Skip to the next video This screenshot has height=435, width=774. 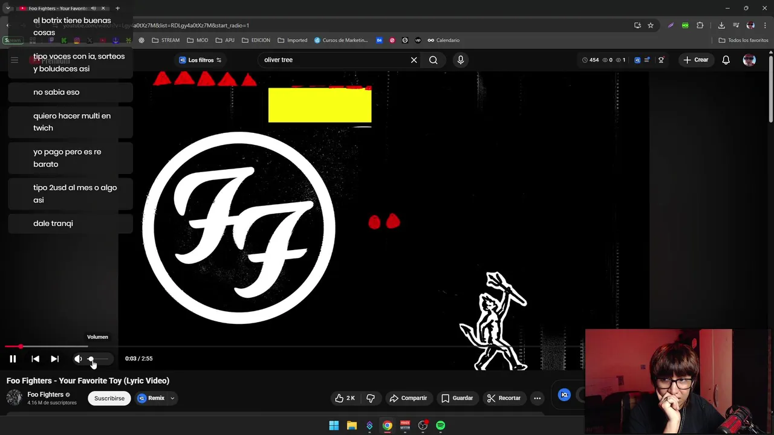(x=54, y=359)
